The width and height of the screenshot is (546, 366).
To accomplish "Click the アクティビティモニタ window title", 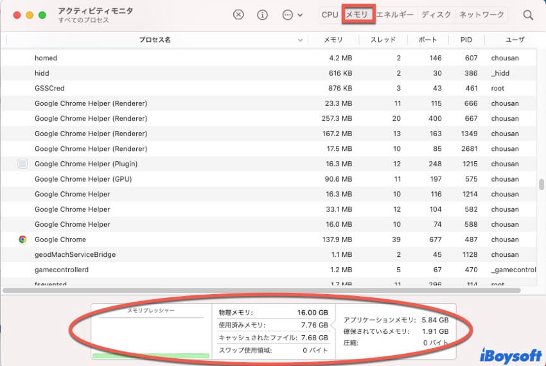I will coord(96,11).
